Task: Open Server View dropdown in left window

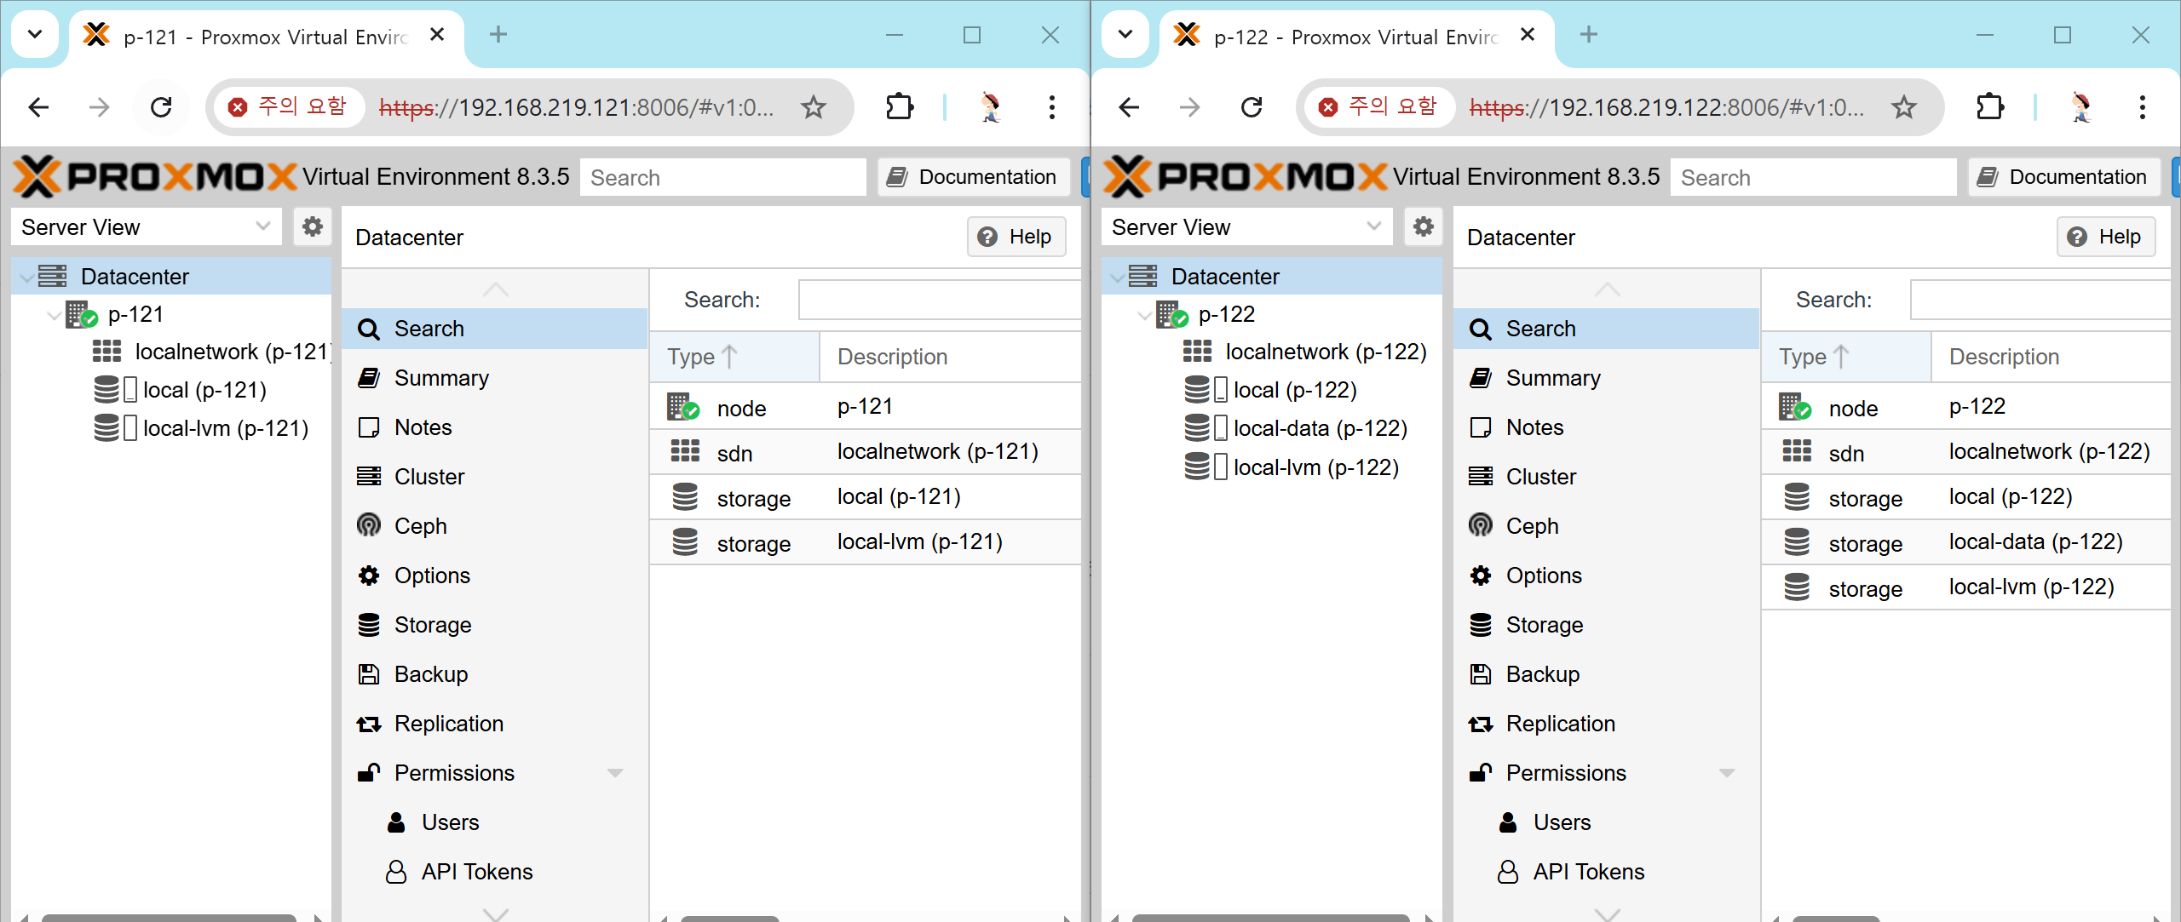Action: point(262,226)
